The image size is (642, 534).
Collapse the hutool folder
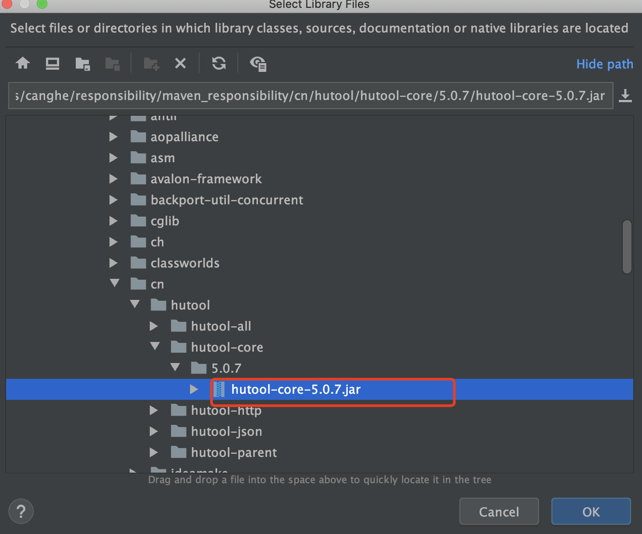pos(135,304)
